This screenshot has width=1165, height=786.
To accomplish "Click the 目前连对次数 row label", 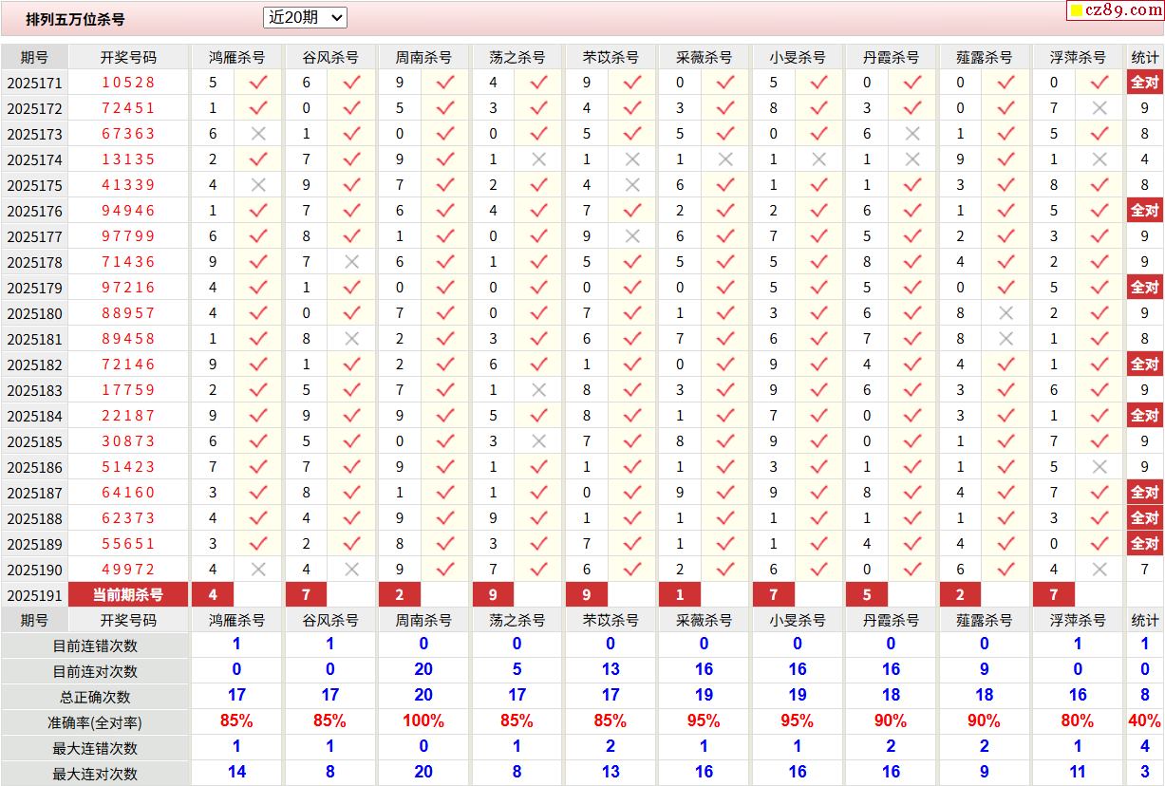I will (95, 671).
